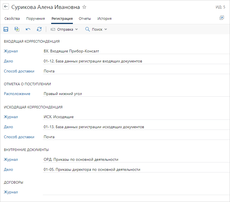Expand the Отправка dropdown
230x202 pixels.
click(x=64, y=29)
